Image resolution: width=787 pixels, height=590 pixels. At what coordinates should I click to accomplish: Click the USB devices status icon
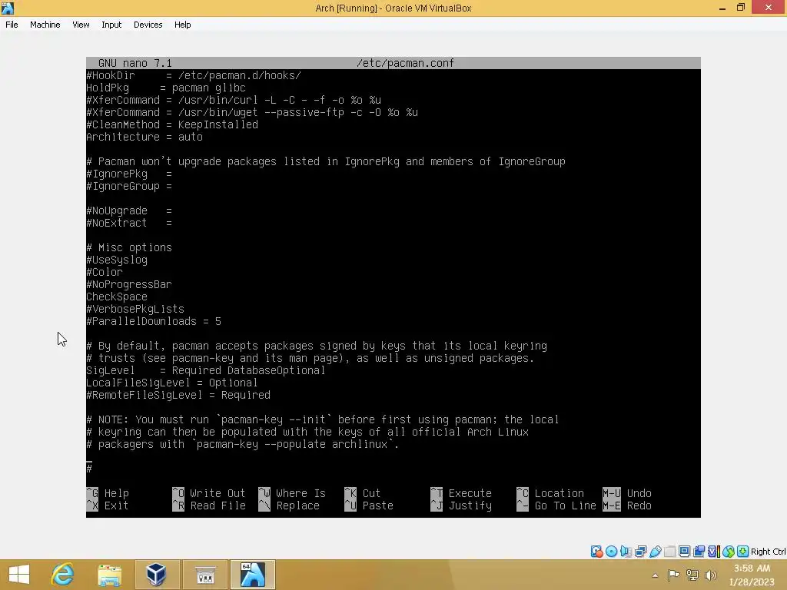656,552
